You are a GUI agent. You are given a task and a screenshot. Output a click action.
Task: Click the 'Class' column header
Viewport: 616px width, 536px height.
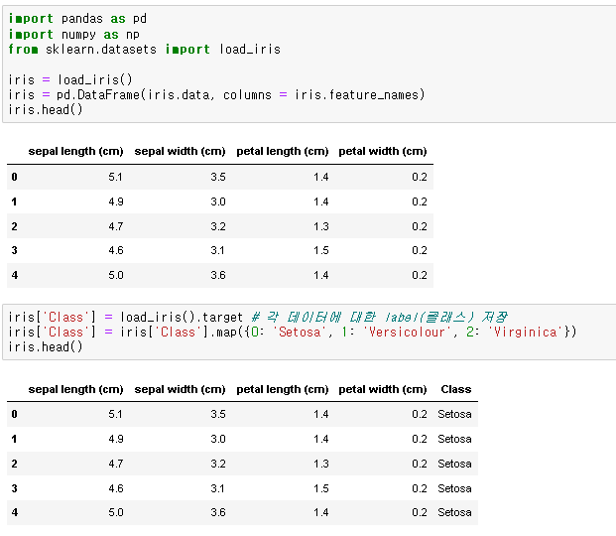pyautogui.click(x=456, y=389)
